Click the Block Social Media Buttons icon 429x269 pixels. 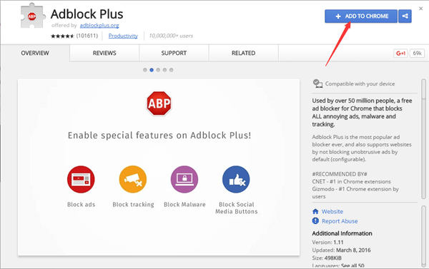coord(236,179)
